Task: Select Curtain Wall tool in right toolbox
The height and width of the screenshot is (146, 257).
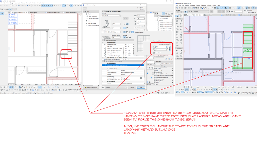Action: tap(177, 32)
